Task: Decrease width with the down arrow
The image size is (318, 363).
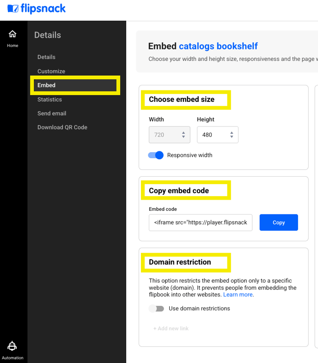Action: (x=183, y=137)
